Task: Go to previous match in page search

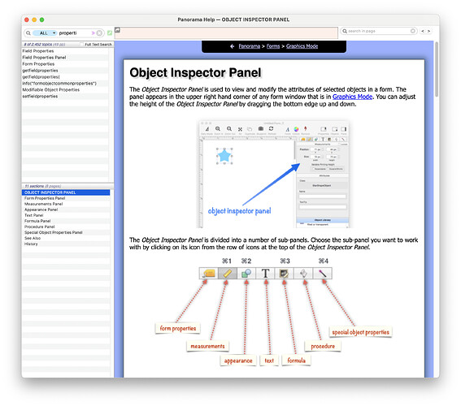Action: [423, 31]
